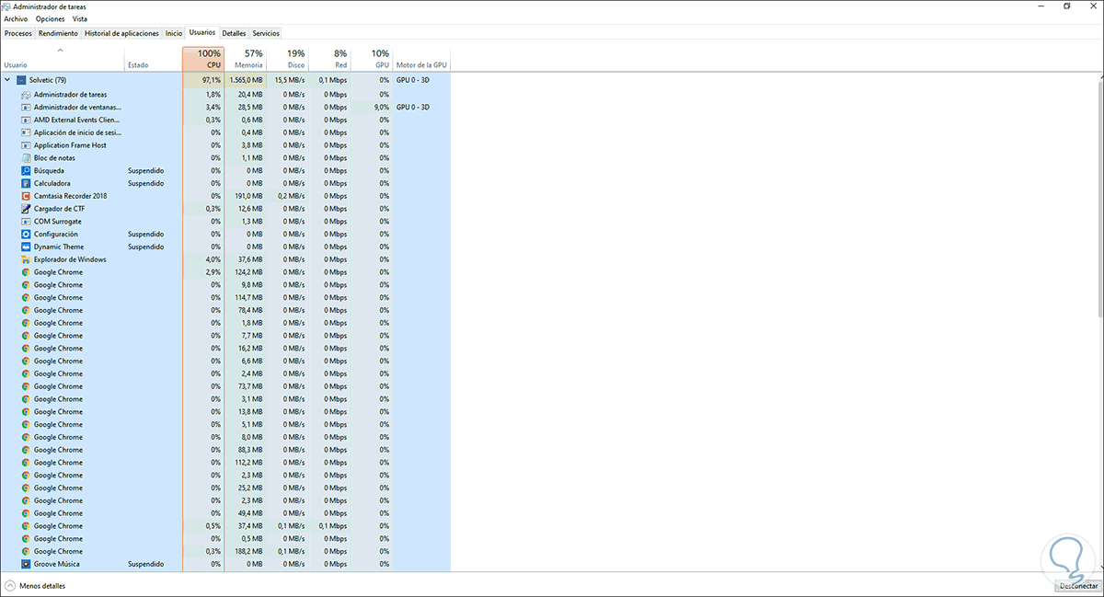Click the 191,0 MB value for Camtasia
This screenshot has height=597, width=1104.
pyautogui.click(x=250, y=196)
